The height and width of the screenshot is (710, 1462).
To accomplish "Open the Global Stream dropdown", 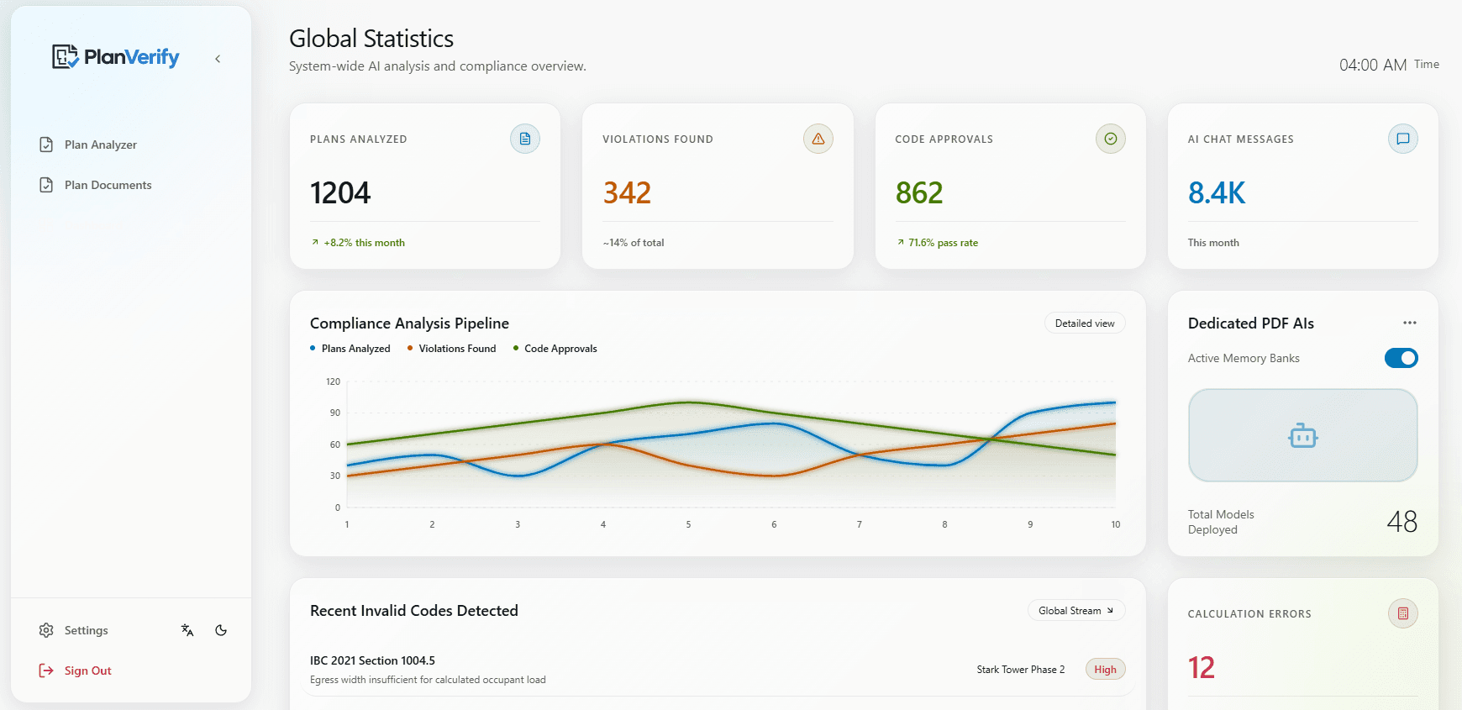I will pyautogui.click(x=1076, y=611).
